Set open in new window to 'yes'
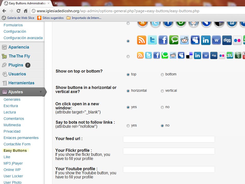Image resolution: width=245 pixels, height=184 pixels. (128, 107)
